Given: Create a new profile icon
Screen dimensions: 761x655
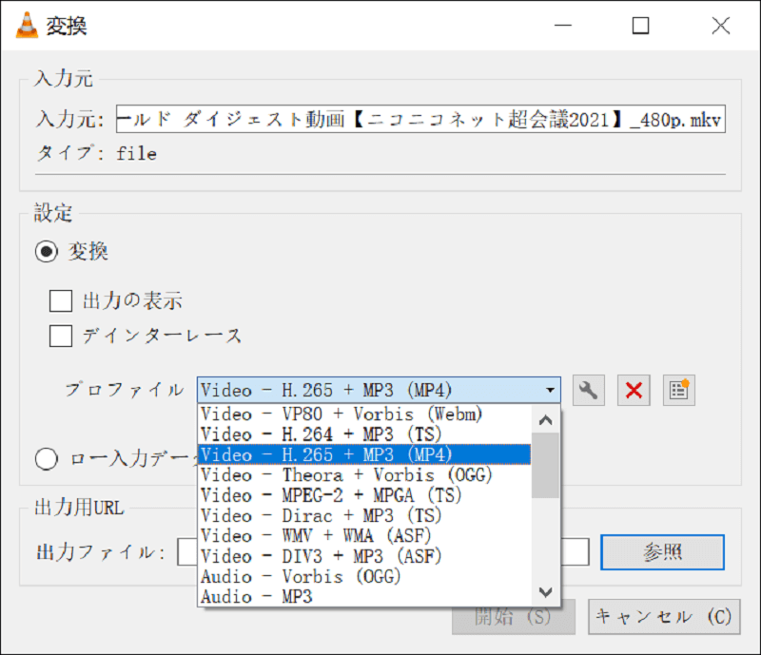Looking at the screenshot, I should point(679,390).
